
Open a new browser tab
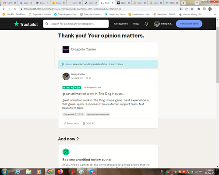[184, 3]
